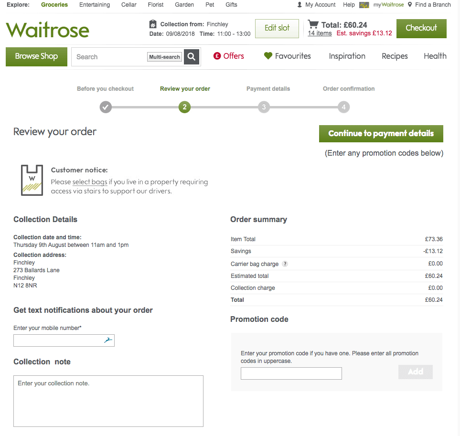Click the Favourites heart icon
The height and width of the screenshot is (436, 460).
click(268, 56)
